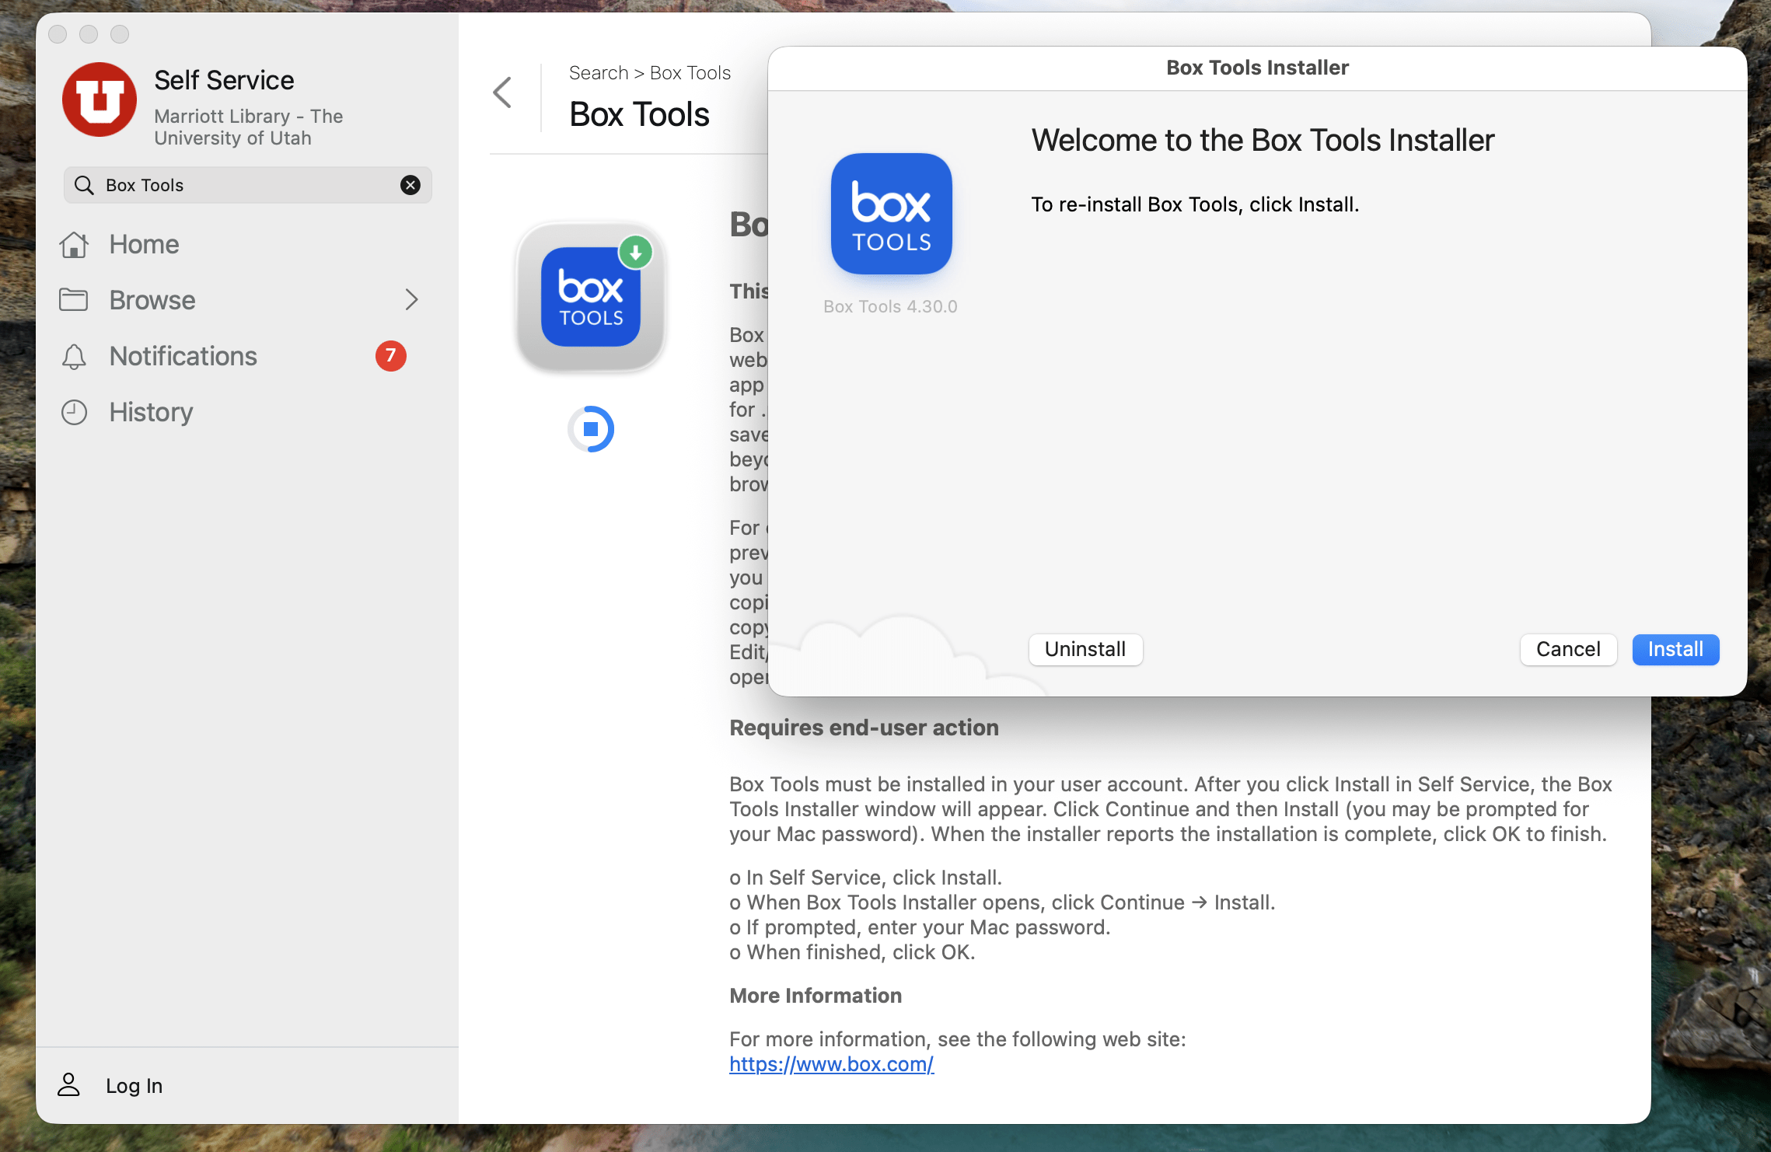Click the blue Install button
The image size is (1771, 1152).
1675,649
